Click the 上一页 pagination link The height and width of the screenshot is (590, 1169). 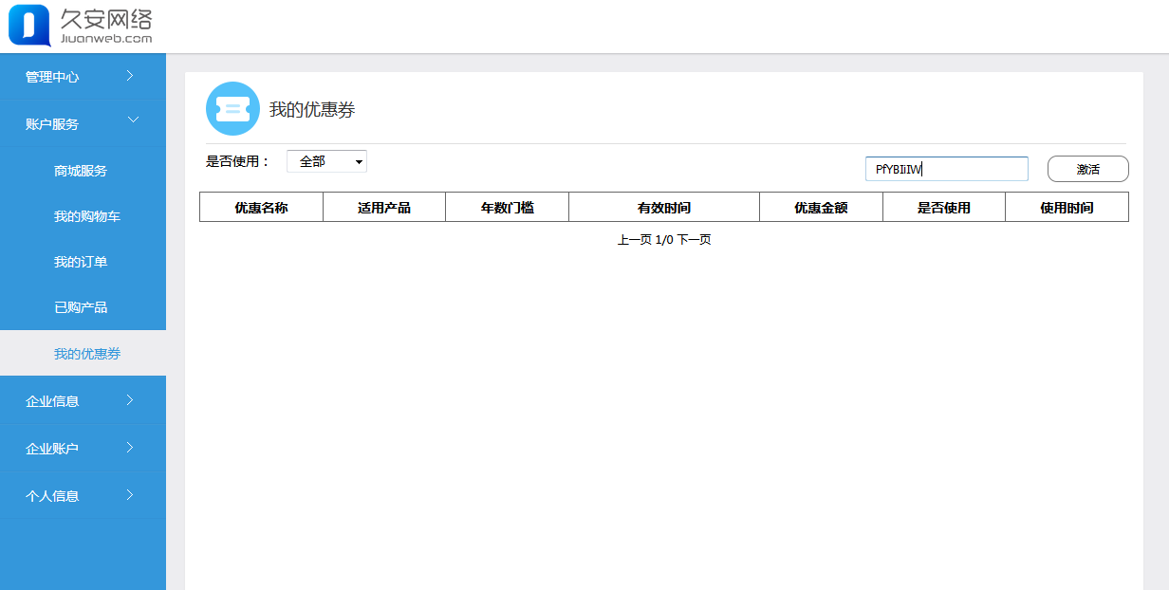click(632, 239)
